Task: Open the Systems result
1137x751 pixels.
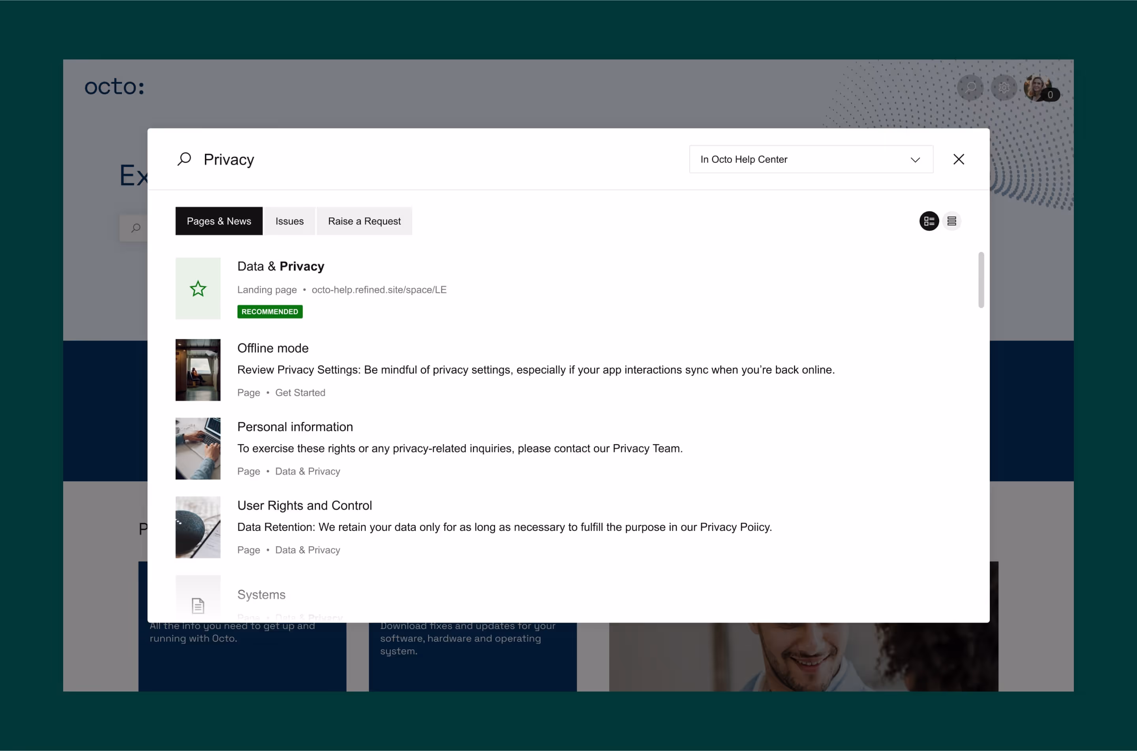Action: click(x=261, y=595)
